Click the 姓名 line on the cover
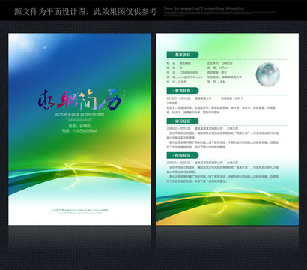This screenshot has height=270, width=307. tap(79, 126)
